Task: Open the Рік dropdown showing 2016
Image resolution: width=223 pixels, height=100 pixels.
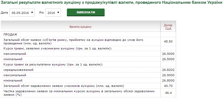Action: pyautogui.click(x=53, y=13)
